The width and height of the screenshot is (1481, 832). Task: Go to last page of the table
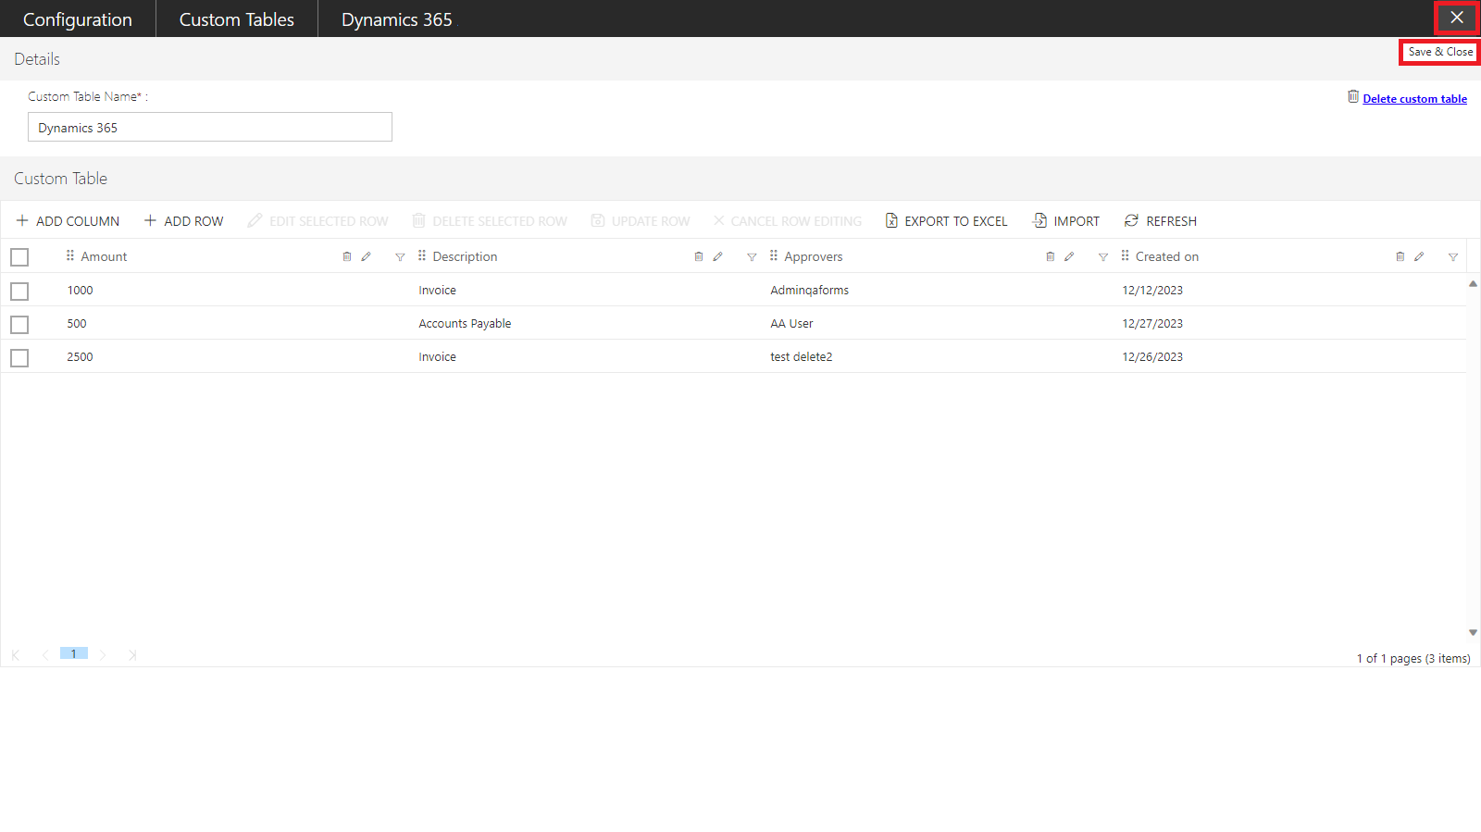(x=132, y=655)
